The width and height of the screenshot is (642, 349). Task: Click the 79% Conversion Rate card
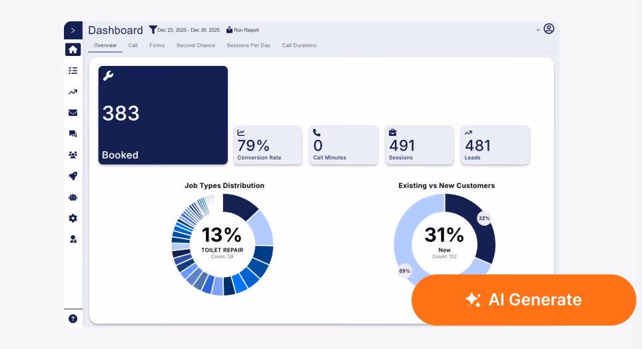(x=268, y=145)
